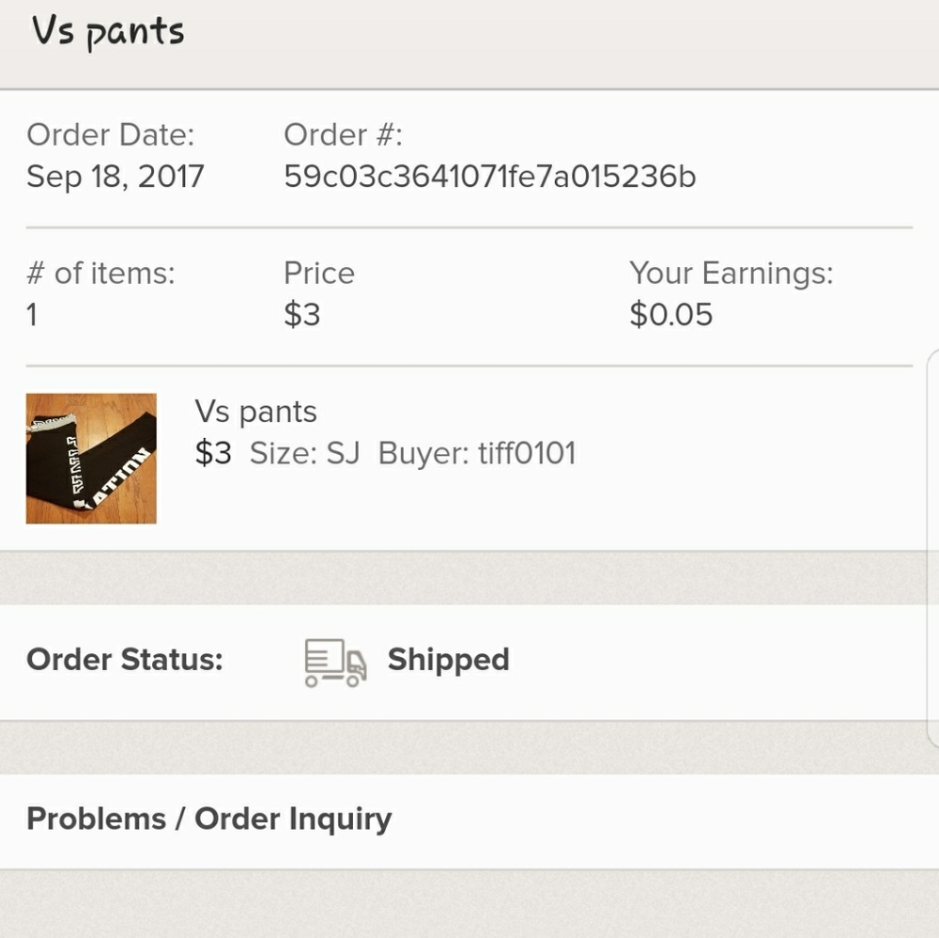
Task: Select the order date Sep 18, 2017
Action: (x=115, y=177)
